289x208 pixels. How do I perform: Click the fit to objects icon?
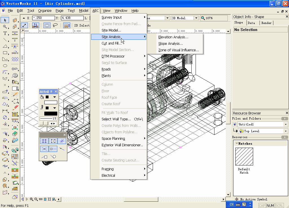pyautogui.click(x=49, y=199)
